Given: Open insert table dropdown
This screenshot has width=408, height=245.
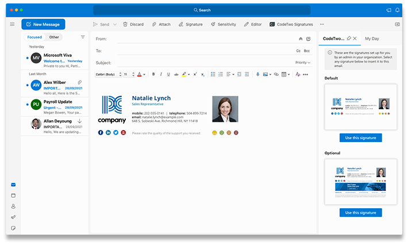Looking at the screenshot, I should click(x=286, y=74).
